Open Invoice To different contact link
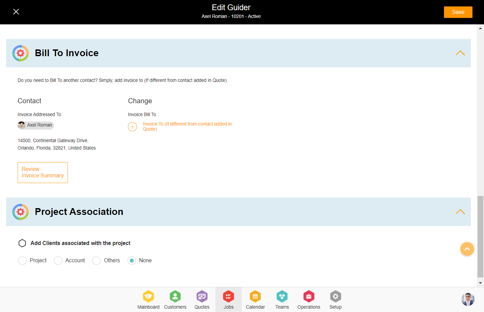484x312 pixels. coord(187,127)
